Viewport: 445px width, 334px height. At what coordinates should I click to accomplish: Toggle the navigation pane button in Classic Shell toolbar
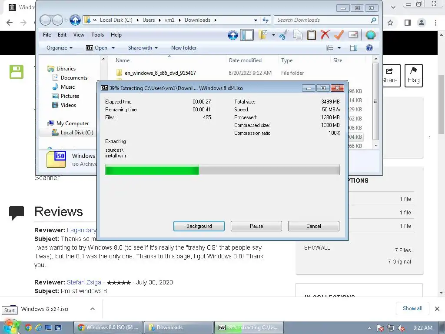[247, 35]
